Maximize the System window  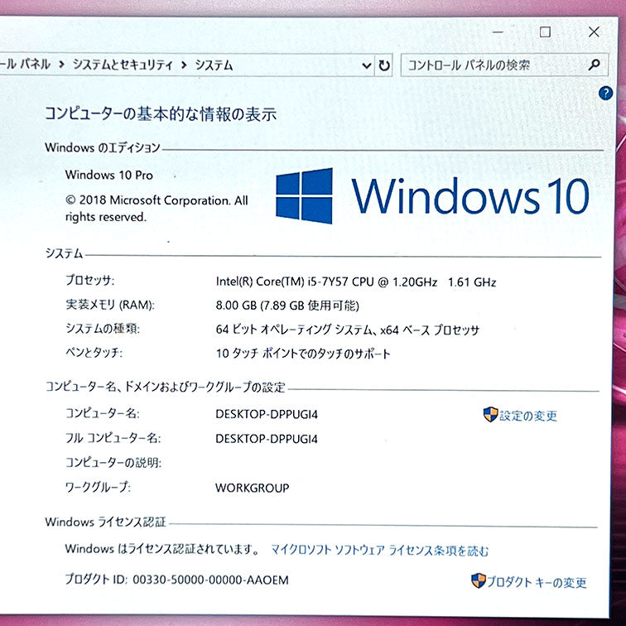[545, 32]
